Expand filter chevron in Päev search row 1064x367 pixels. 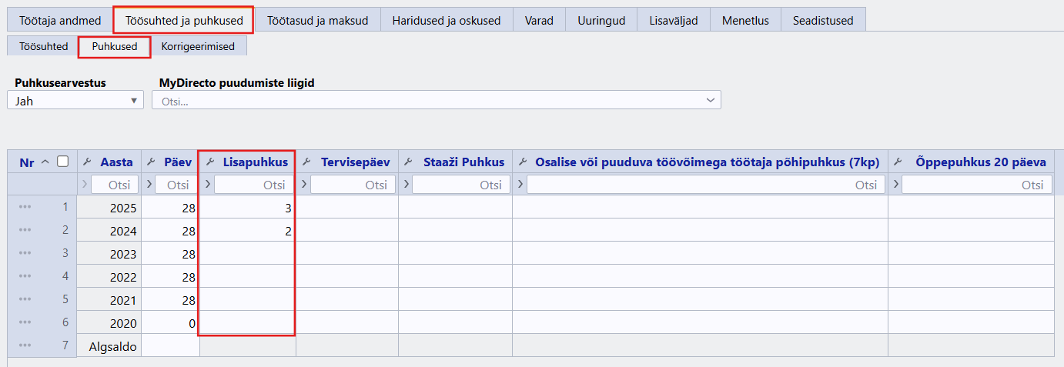(148, 185)
